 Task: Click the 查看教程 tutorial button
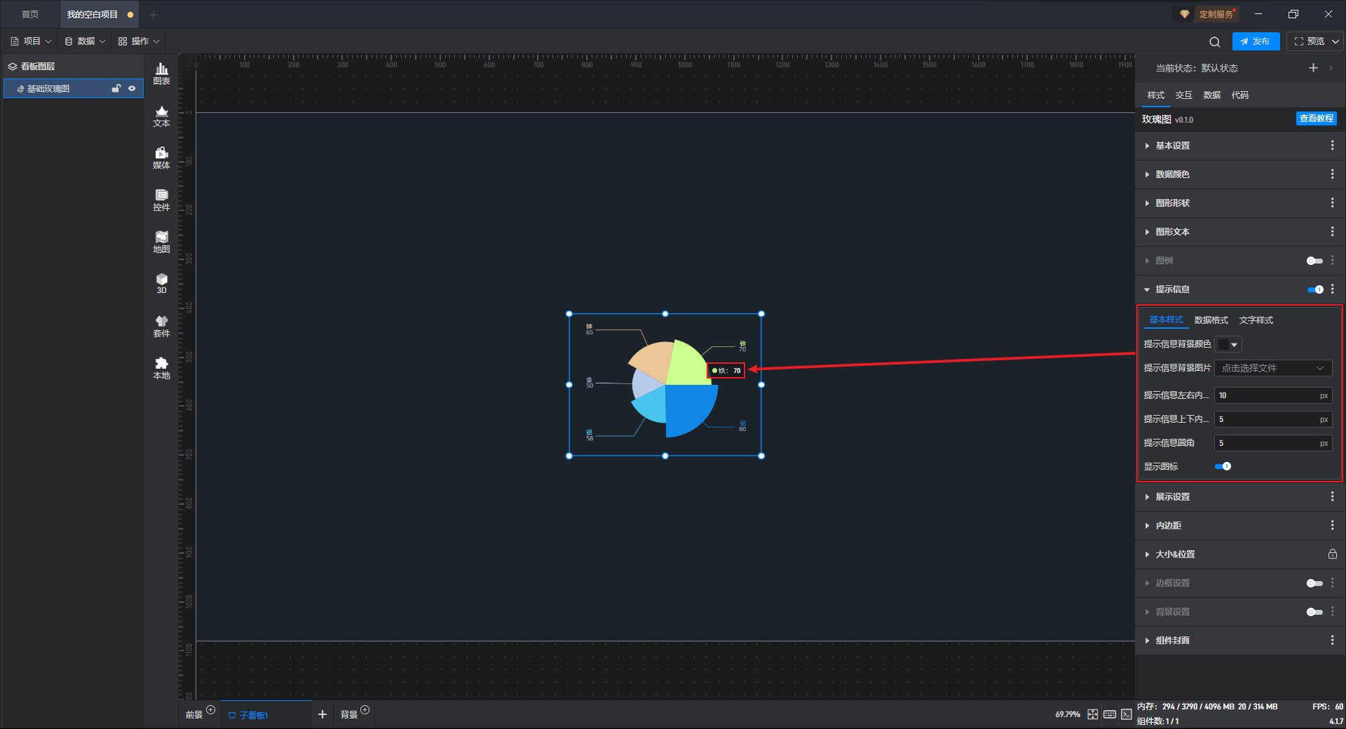point(1317,118)
